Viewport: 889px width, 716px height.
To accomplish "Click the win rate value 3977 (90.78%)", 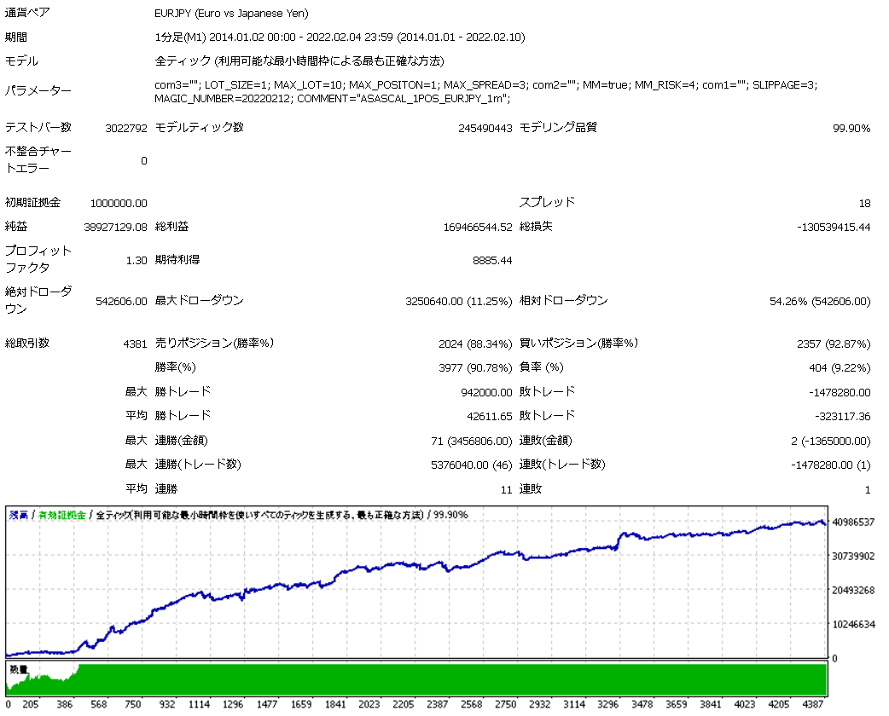I will (475, 368).
